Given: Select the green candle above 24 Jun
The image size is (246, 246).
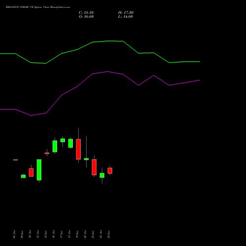Looking at the screenshot, I should (x=102, y=175).
